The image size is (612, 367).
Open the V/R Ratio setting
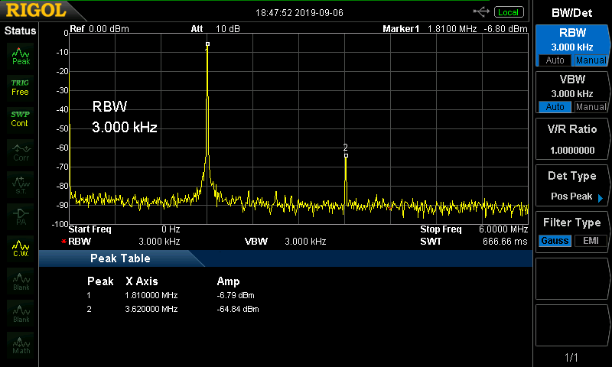[x=571, y=139]
